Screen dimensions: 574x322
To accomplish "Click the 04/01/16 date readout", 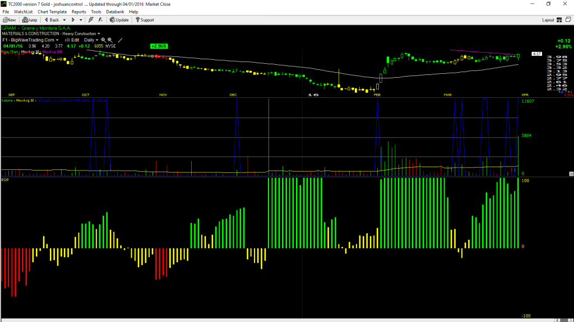I will [x=13, y=46].
